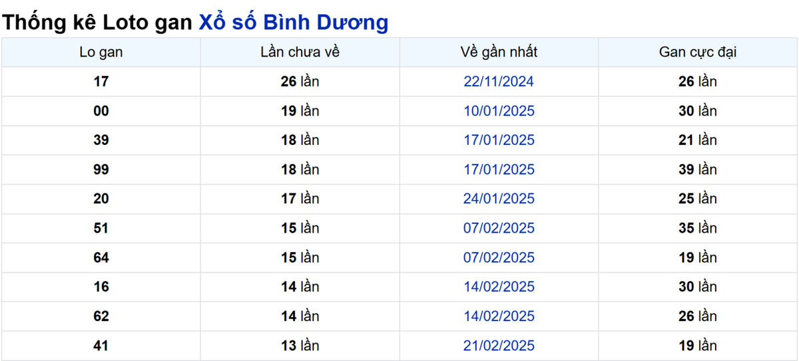Open date link 21/02/2025

pyautogui.click(x=499, y=346)
